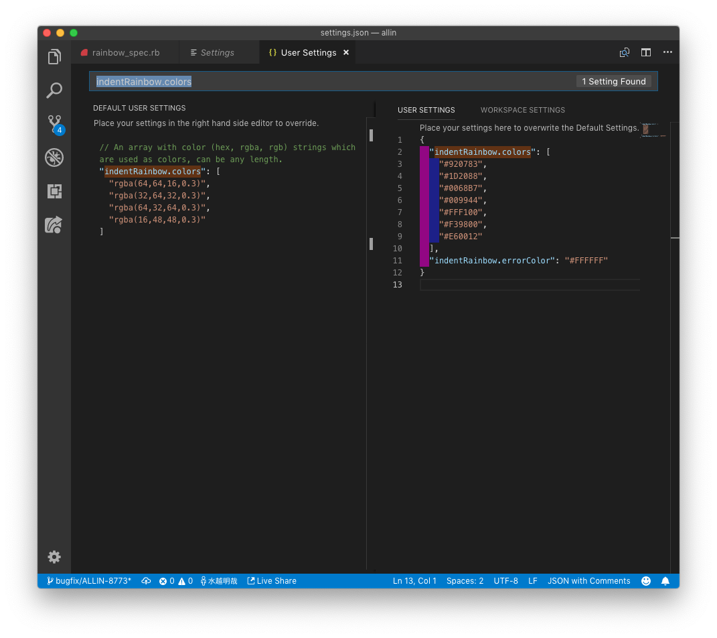The image size is (717, 638).
Task: Open the Search view from the activity bar
Action: (x=54, y=90)
